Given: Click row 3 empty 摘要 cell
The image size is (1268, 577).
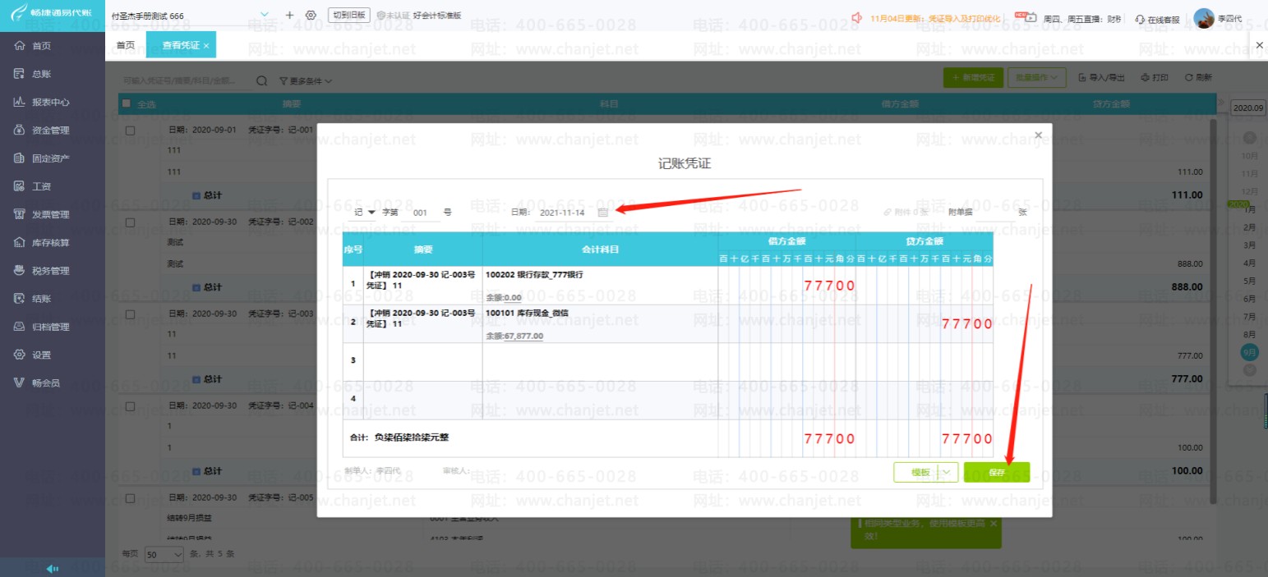Looking at the screenshot, I should [422, 362].
